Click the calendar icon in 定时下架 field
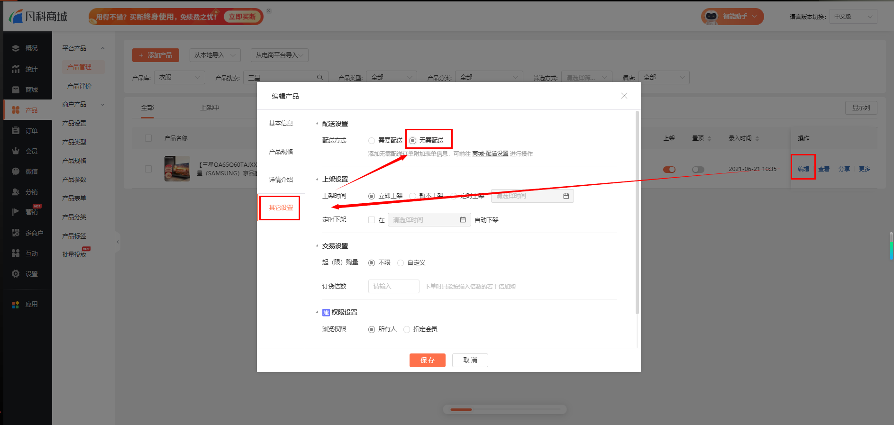The height and width of the screenshot is (425, 894). [463, 220]
